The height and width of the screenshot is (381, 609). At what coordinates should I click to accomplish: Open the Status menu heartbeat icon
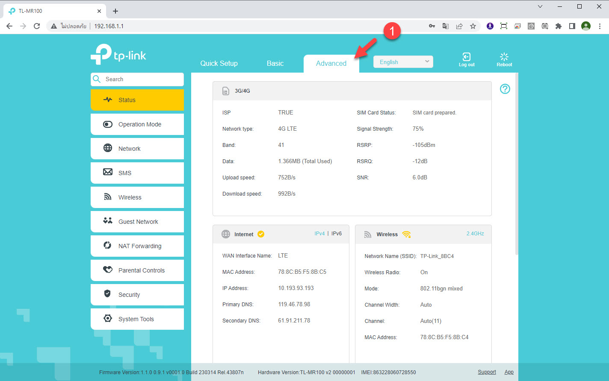click(108, 100)
